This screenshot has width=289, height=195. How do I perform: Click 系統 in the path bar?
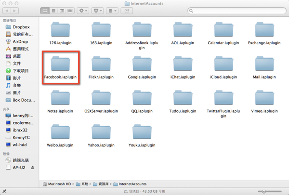pyautogui.click(x=82, y=184)
